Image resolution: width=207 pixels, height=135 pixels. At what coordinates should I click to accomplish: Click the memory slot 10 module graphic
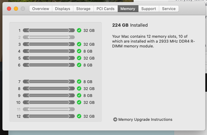[x=49, y=102]
